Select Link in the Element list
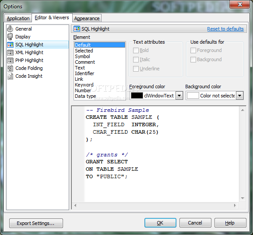This screenshot has width=253, height=235. tap(100, 79)
